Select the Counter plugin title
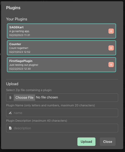Image resolution: width=125 pixels, height=152 pixels. [15, 44]
